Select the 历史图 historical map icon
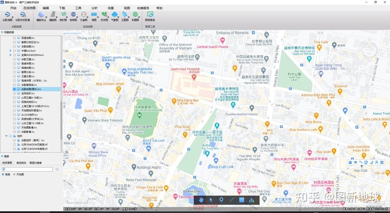 [104, 14]
